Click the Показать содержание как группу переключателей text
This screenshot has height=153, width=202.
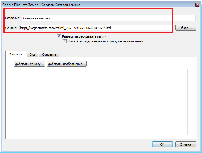(105, 41)
